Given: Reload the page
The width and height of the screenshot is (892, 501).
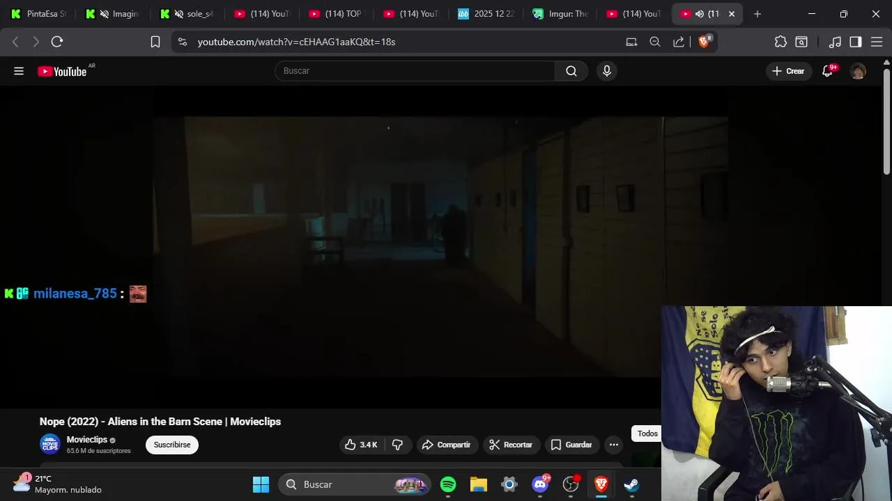Looking at the screenshot, I should pyautogui.click(x=57, y=42).
